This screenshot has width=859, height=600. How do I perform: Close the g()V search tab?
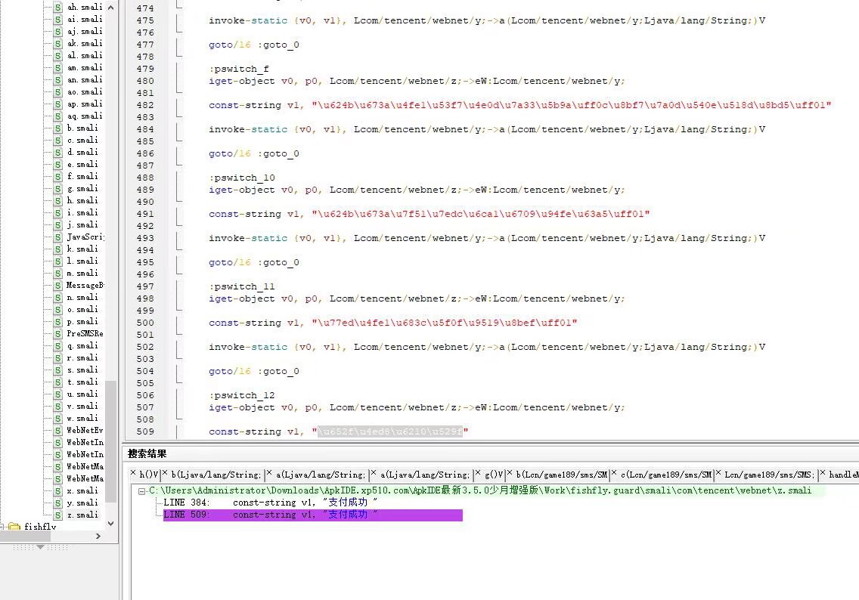click(x=478, y=474)
